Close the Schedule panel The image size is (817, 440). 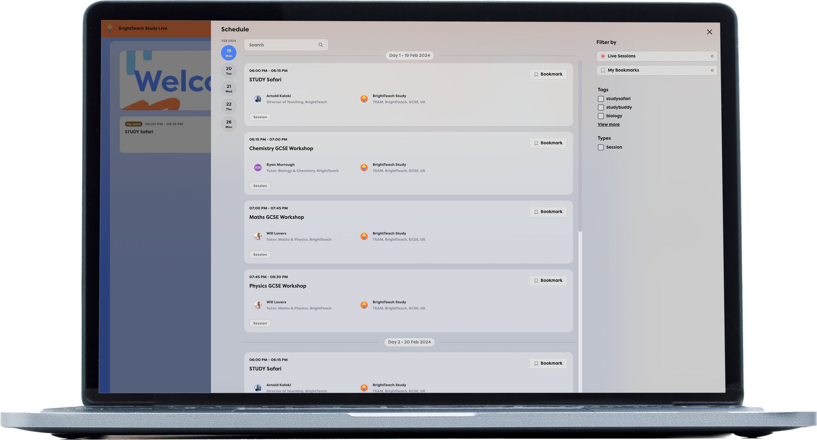tap(709, 32)
